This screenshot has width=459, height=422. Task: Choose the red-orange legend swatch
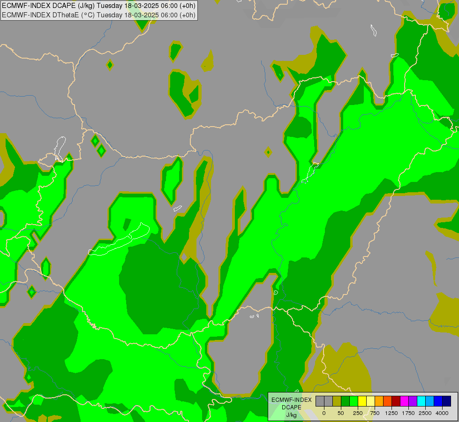point(387,401)
